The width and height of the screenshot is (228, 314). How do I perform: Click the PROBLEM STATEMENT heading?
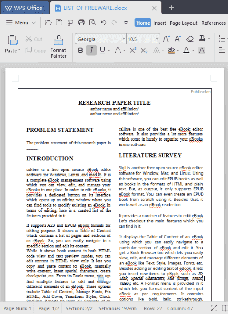click(x=60, y=130)
